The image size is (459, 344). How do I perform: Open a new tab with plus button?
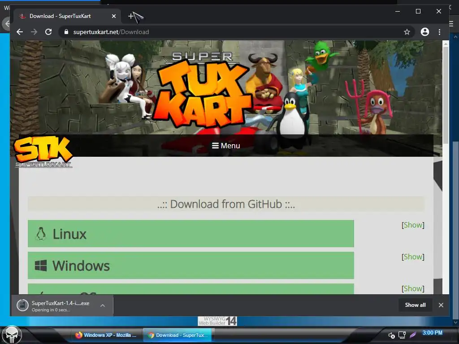click(131, 16)
